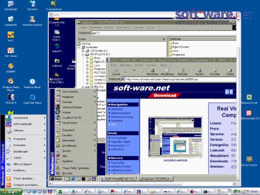
Task: Click VNC window horizontal scrollbar
Action: (x=117, y=184)
